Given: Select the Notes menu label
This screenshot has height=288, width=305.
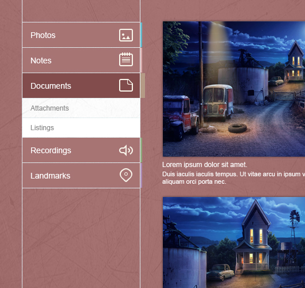Looking at the screenshot, I should point(41,60).
